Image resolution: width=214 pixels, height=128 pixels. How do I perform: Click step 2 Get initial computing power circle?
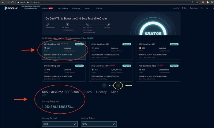(67, 24)
